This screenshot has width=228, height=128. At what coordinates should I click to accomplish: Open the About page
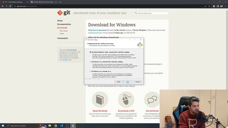click(x=60, y=21)
